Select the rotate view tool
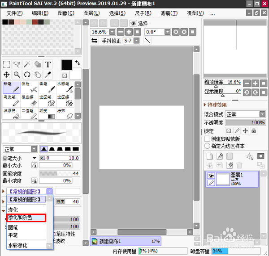 [27, 75]
